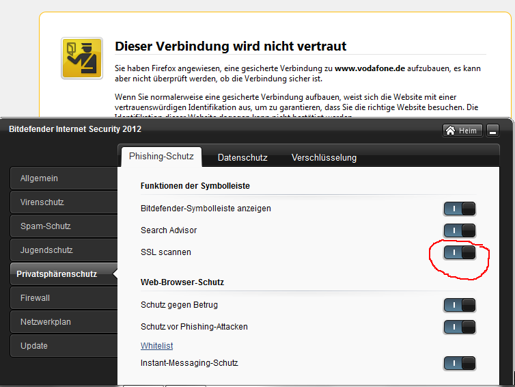Screen dimensions: 515x387
Task: Toggle Schutz gegen Betrug switch
Action: 460,305
